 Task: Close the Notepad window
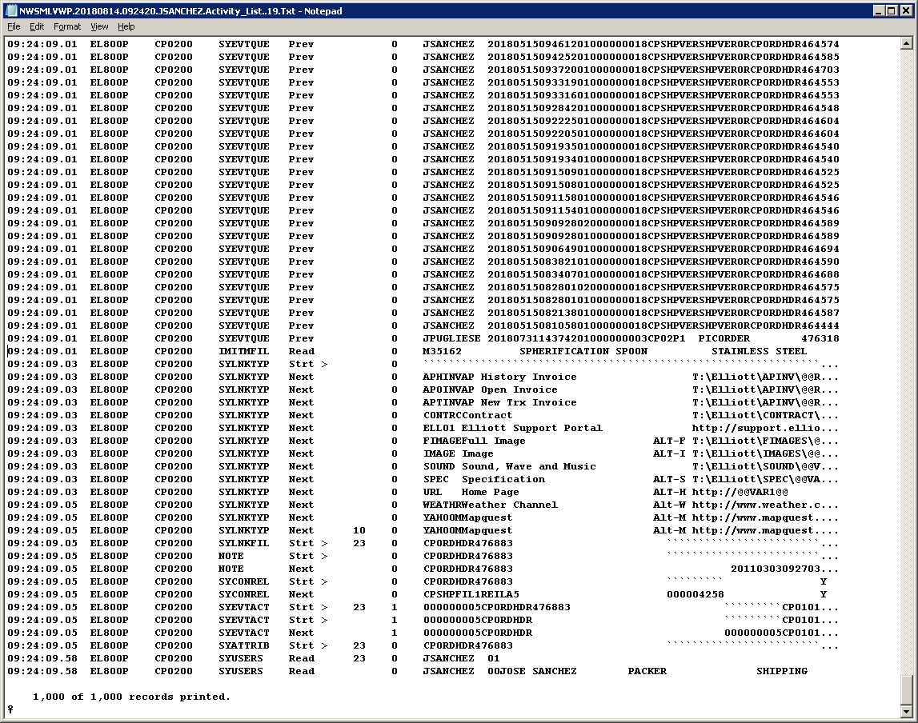(x=906, y=10)
